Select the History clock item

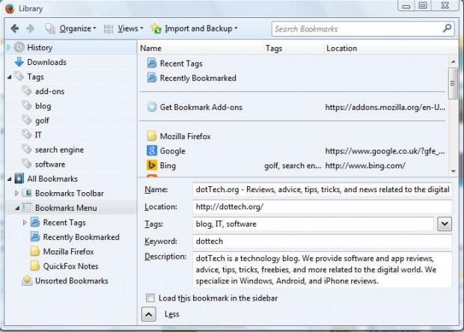point(39,48)
